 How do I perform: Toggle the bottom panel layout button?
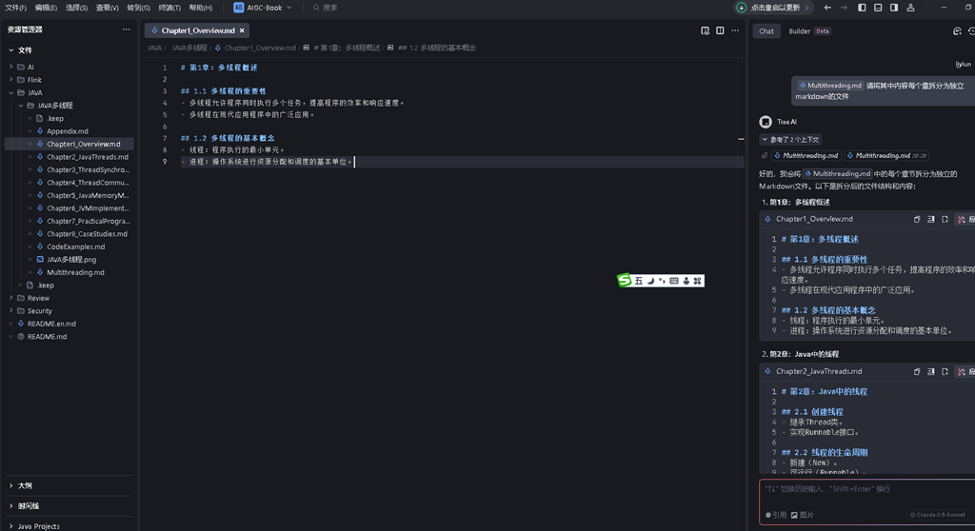pos(878,8)
